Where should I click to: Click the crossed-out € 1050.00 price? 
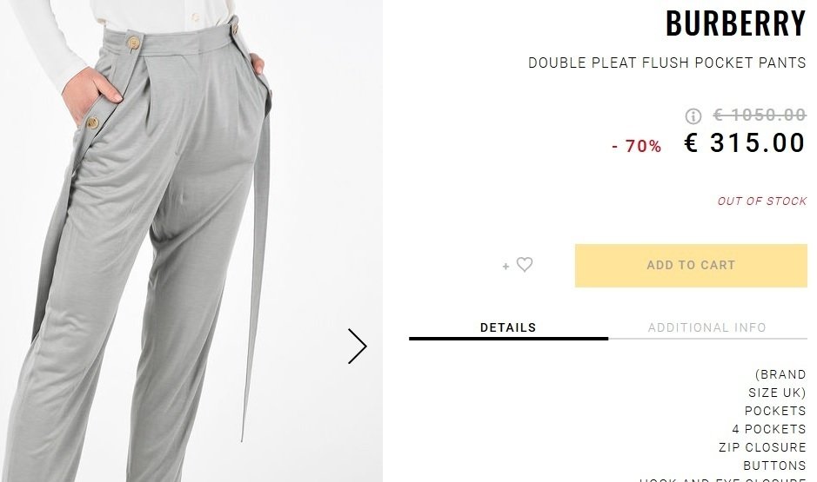(x=760, y=115)
